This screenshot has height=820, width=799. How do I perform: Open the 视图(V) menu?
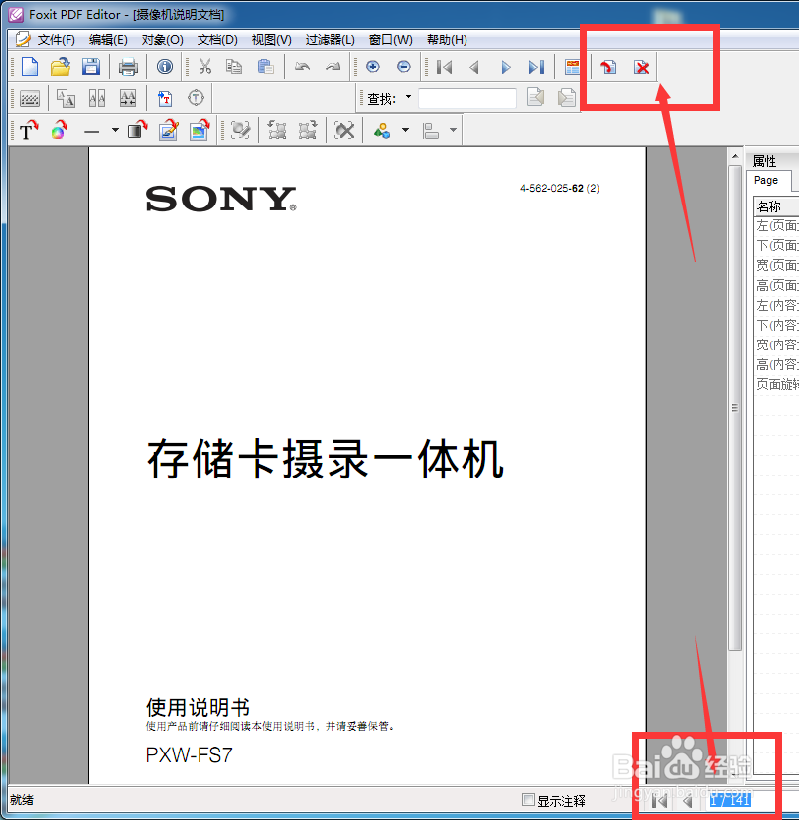click(x=271, y=40)
